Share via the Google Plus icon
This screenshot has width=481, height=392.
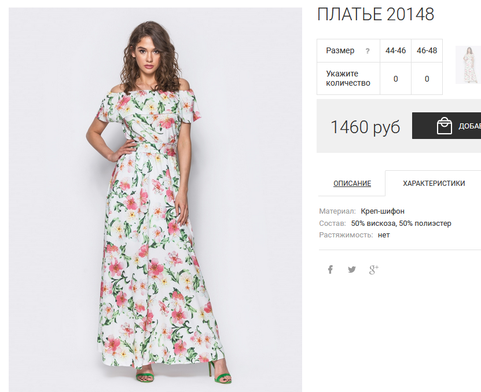pos(374,269)
